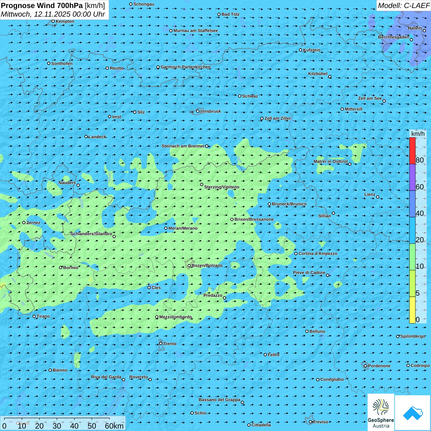
Task: Click the Lienz city marker
Action: tap(378, 197)
